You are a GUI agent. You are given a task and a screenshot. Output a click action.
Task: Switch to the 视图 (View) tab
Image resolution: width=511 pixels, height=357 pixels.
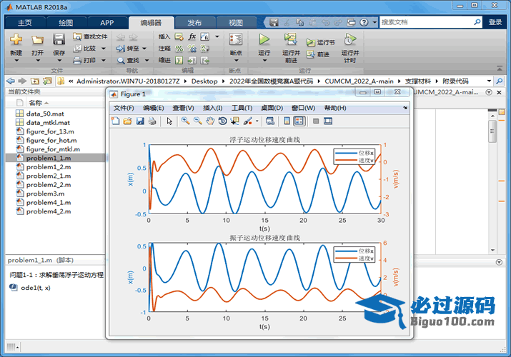pos(236,22)
